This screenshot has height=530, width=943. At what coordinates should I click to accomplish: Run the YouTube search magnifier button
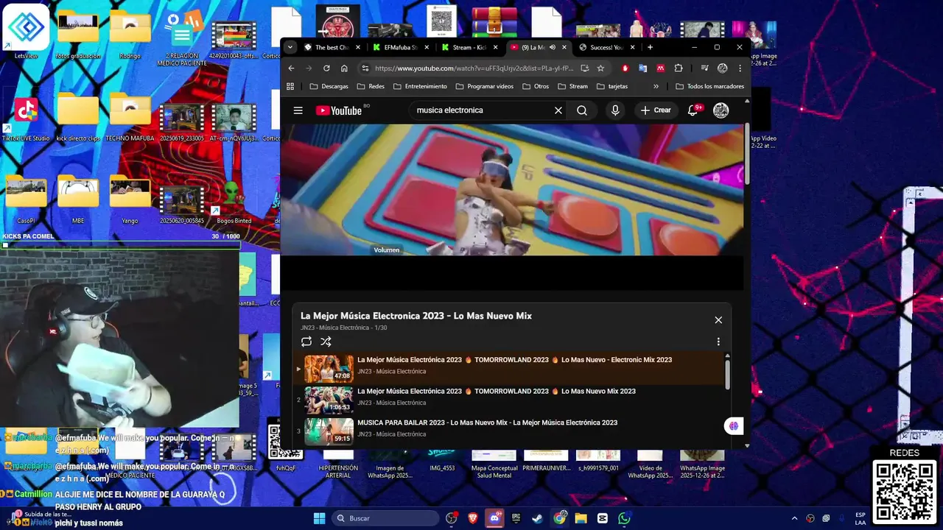coord(582,110)
